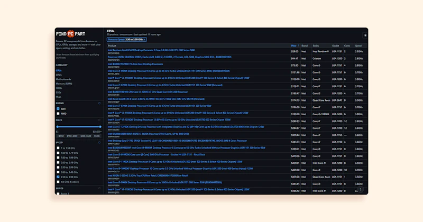Image resolution: width=423 pixels, height=222 pixels.
Task: Select the CPUs category
Action: (59, 71)
